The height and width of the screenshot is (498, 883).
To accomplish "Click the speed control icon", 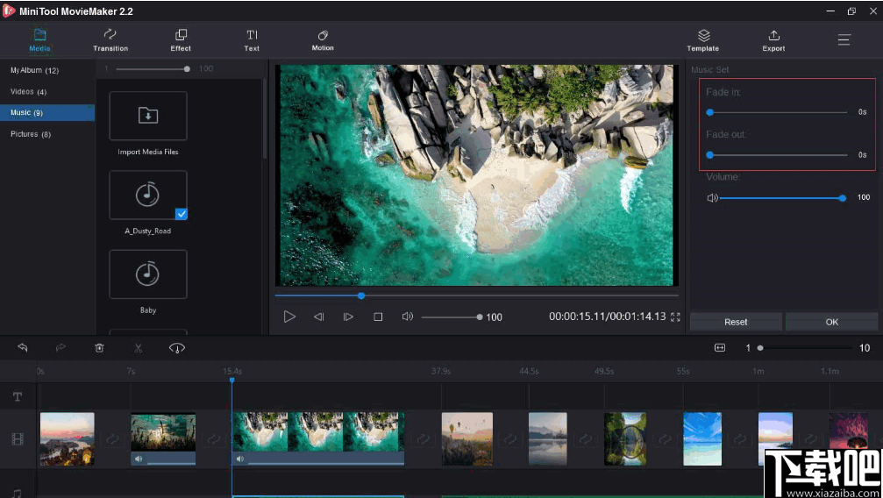I will click(177, 348).
